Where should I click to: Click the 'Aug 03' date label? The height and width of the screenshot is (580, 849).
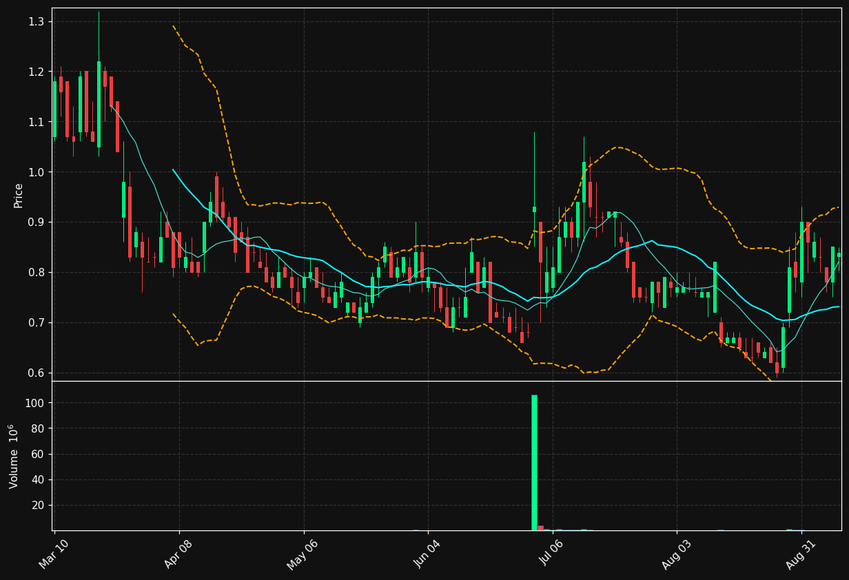(675, 554)
